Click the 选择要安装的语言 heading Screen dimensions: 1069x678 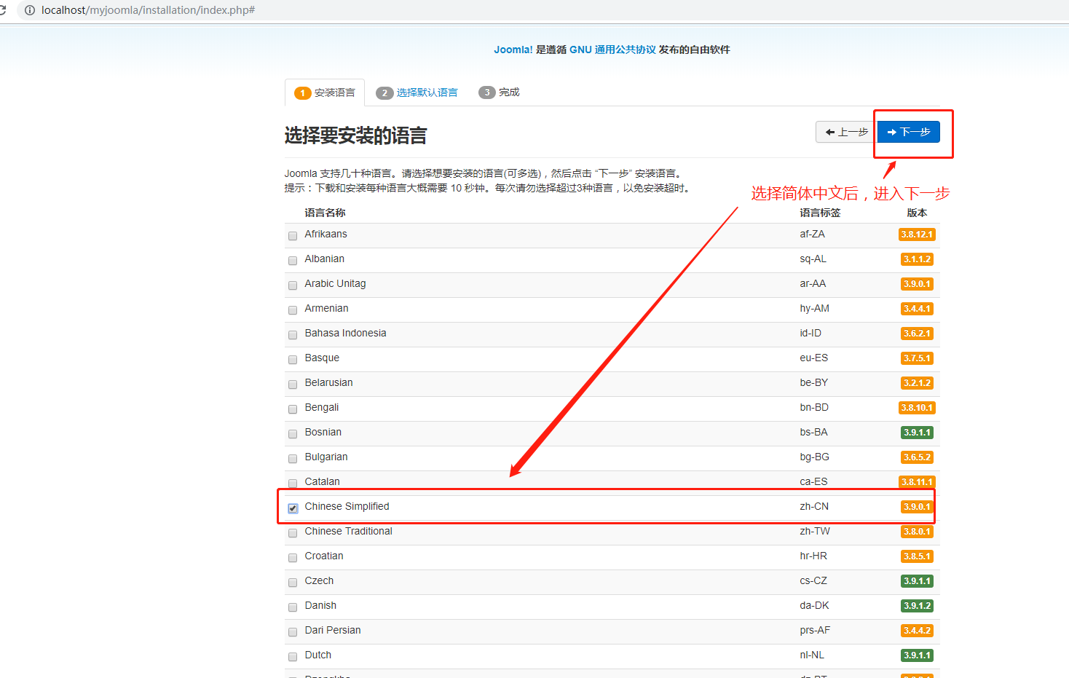click(355, 135)
